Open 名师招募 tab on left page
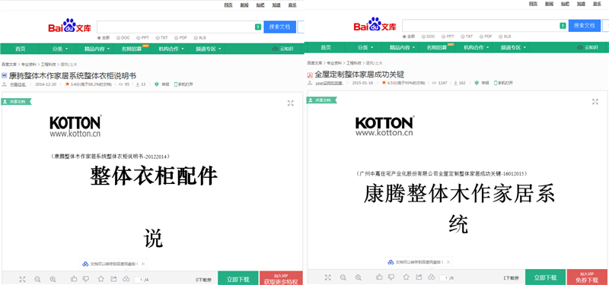 pyautogui.click(x=132, y=49)
